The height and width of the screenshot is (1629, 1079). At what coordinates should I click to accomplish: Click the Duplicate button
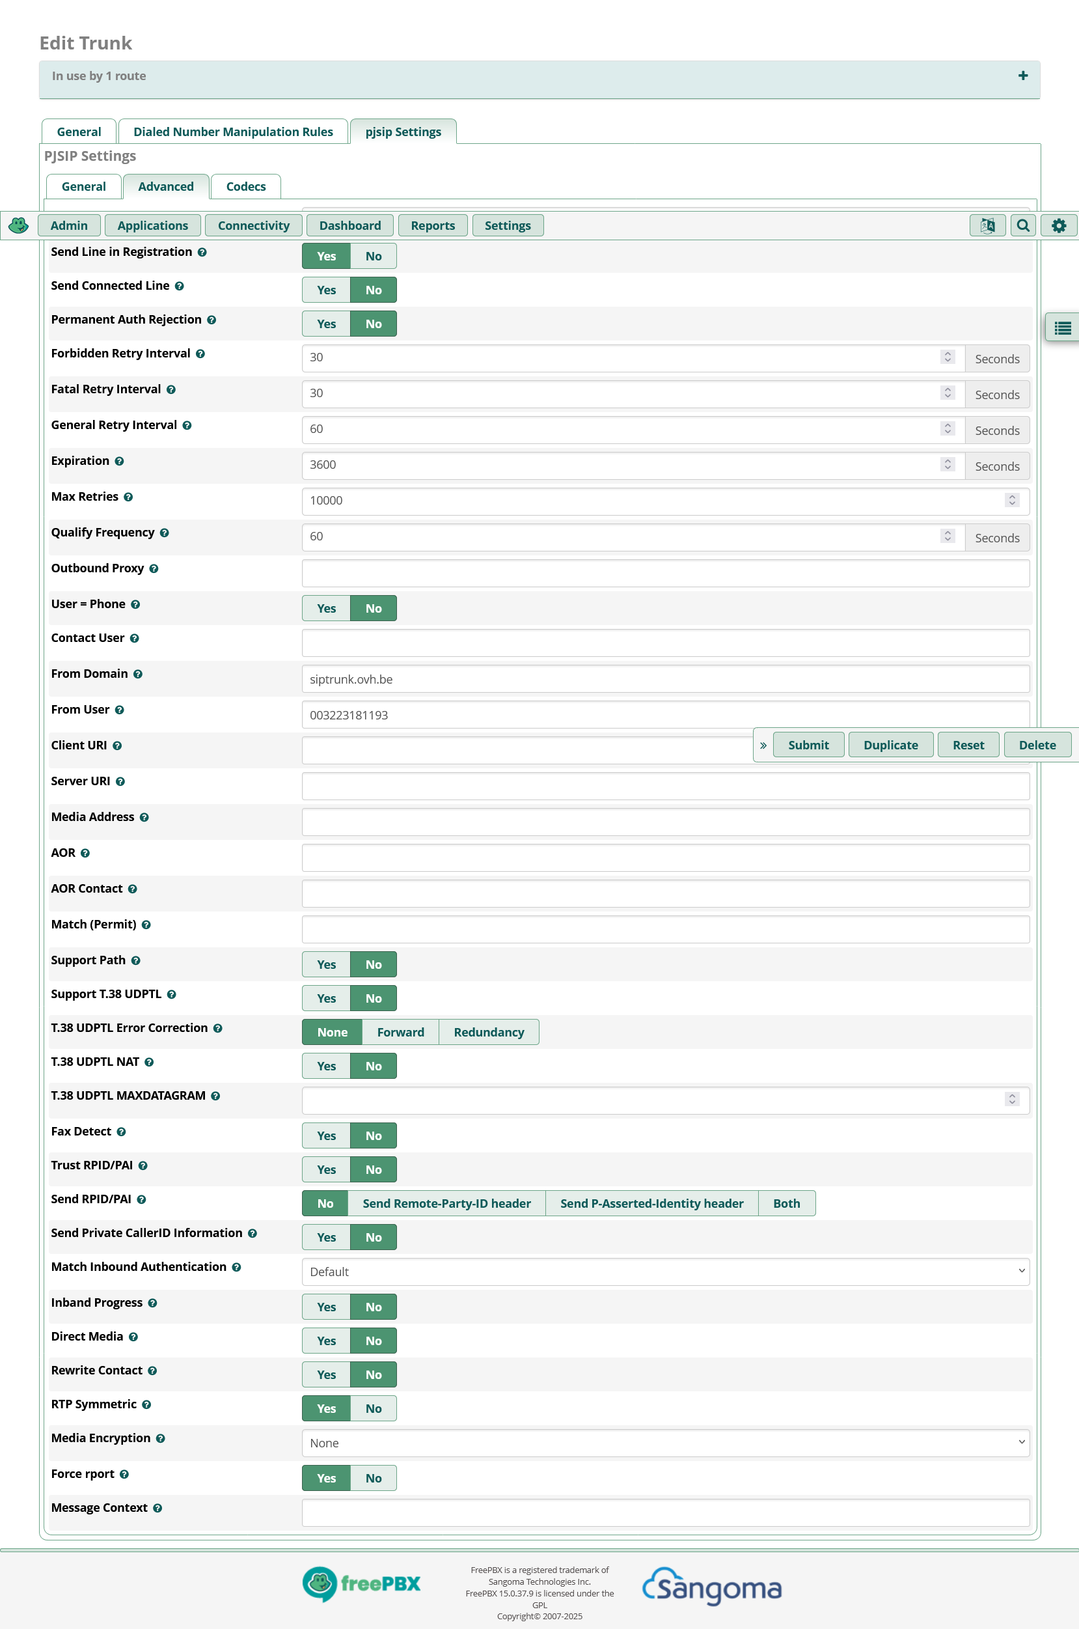point(891,745)
